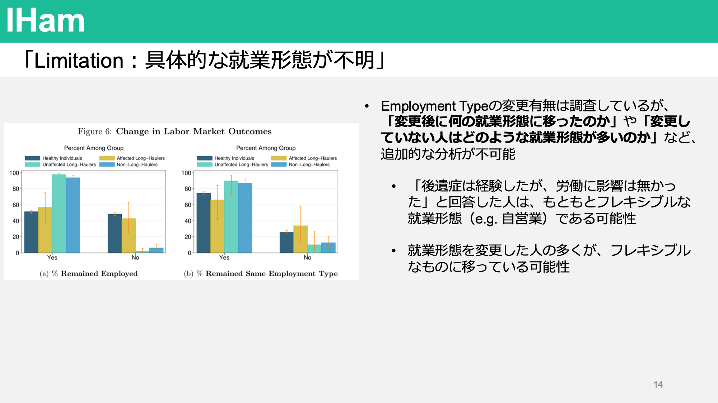Screen dimensions: 718x403
Task: Click the Healthy Individuals 'No' bar in right chart
Action: (x=286, y=243)
